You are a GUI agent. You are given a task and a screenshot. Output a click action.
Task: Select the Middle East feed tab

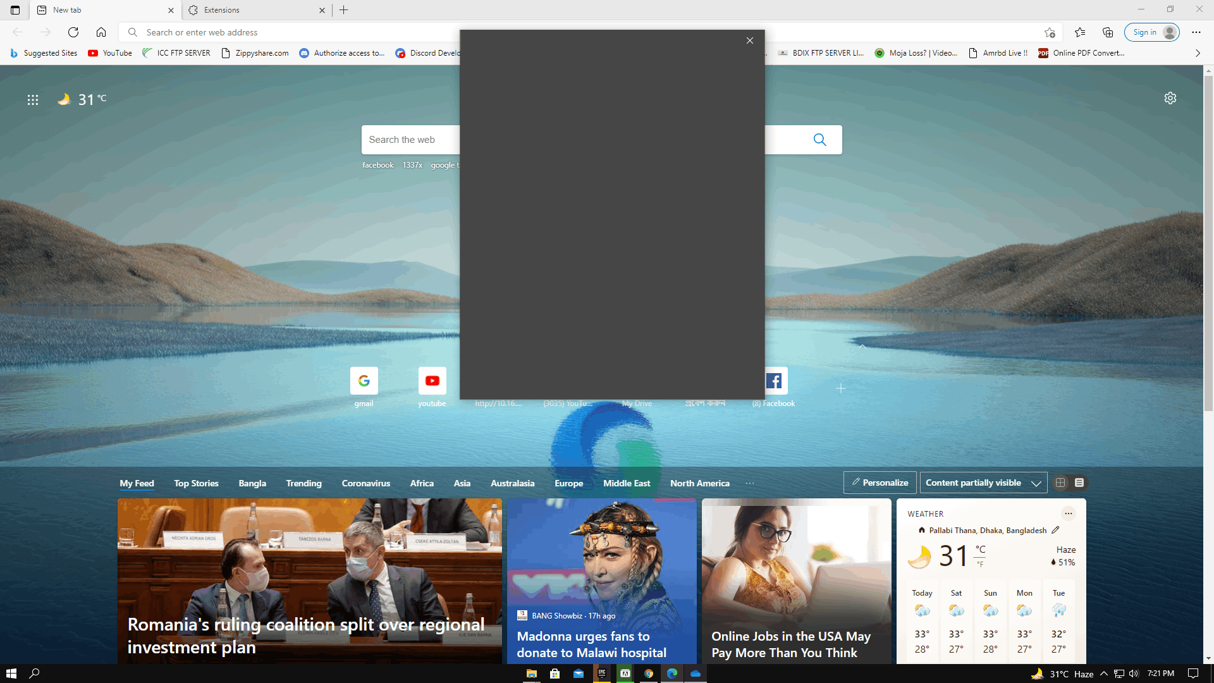click(627, 483)
